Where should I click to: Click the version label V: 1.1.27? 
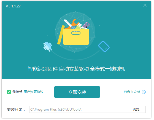[13, 6]
